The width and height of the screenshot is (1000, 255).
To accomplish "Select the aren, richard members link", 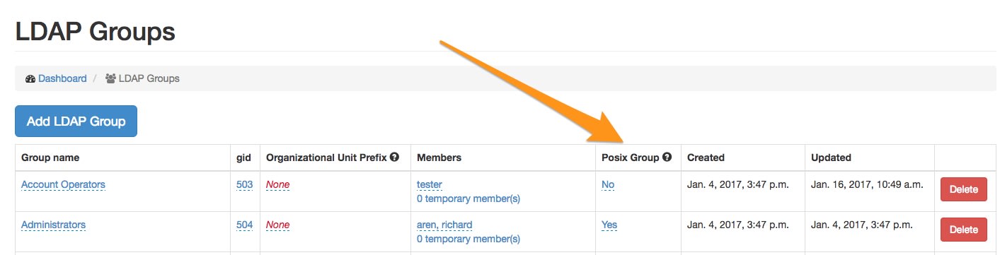I will 444,225.
